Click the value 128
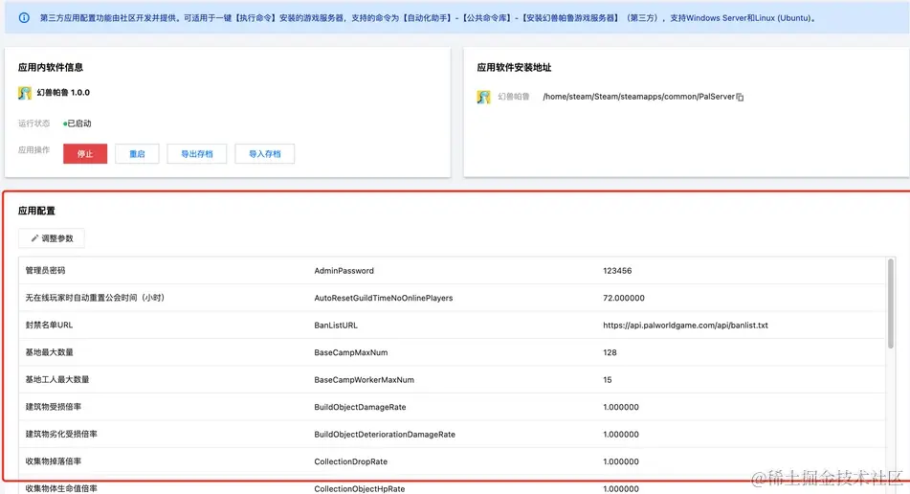The height and width of the screenshot is (494, 910). tap(610, 353)
